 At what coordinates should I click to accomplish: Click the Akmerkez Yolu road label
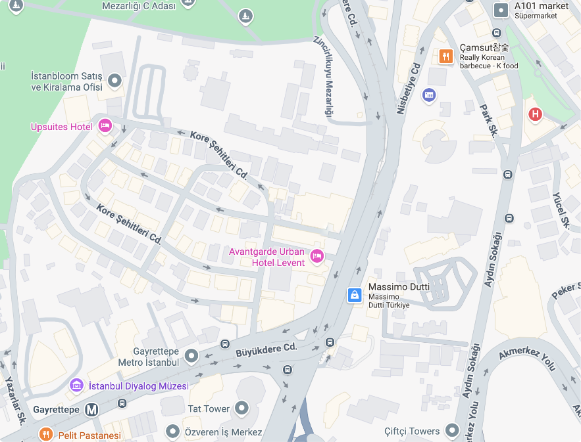[528, 358]
